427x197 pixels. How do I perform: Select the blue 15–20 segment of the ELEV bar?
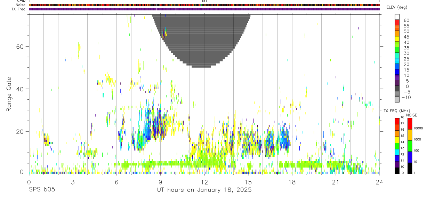(x=397, y=66)
